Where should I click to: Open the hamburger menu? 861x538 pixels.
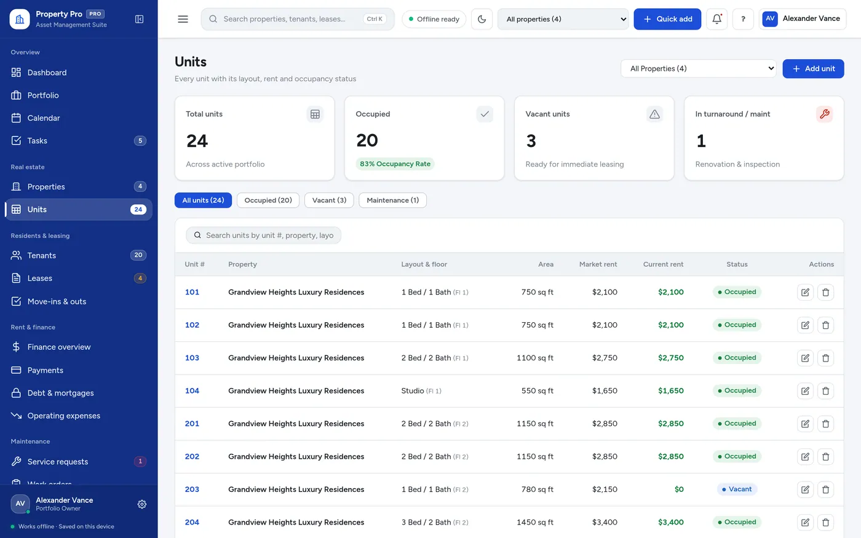pos(183,19)
